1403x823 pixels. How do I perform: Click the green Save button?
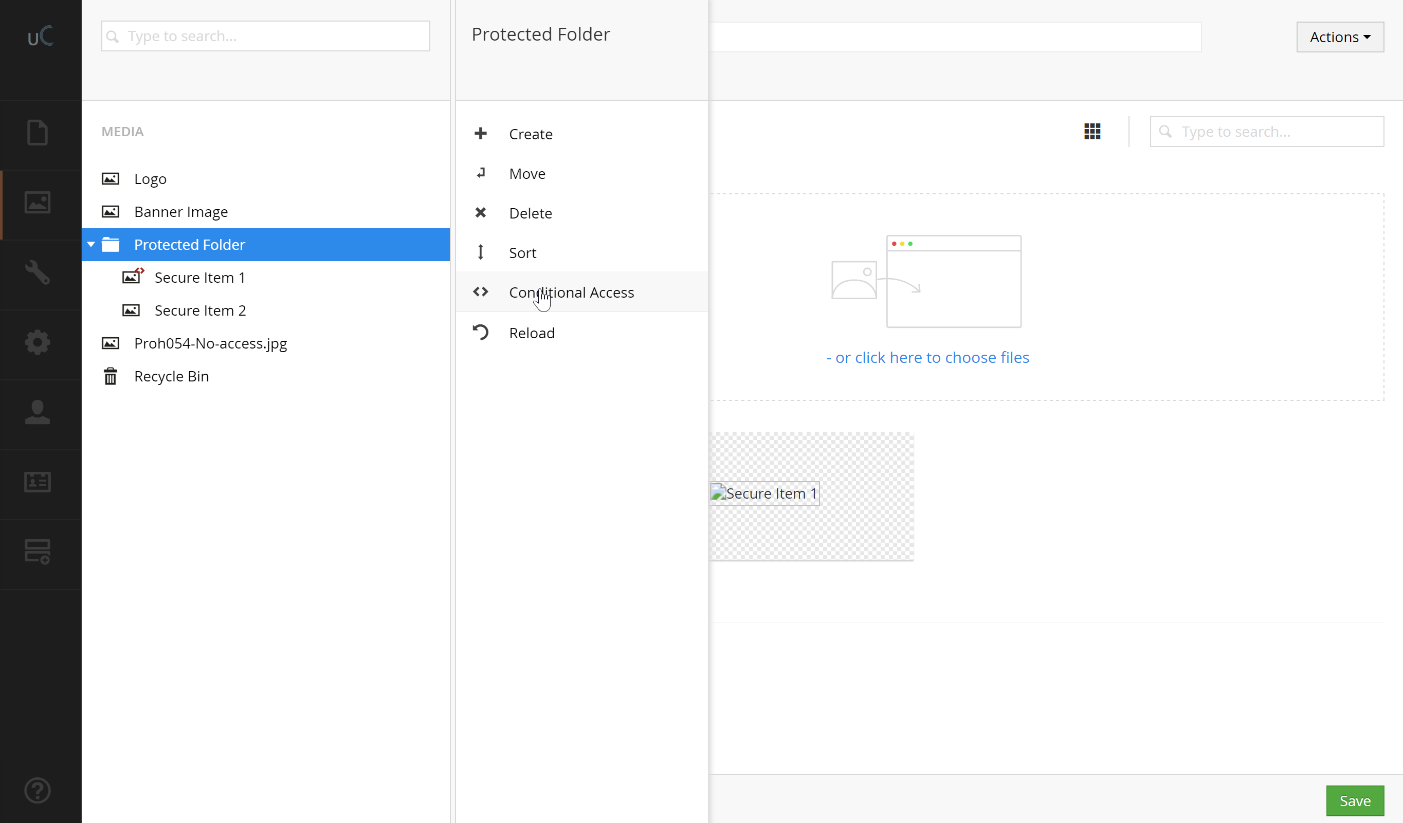(1355, 801)
